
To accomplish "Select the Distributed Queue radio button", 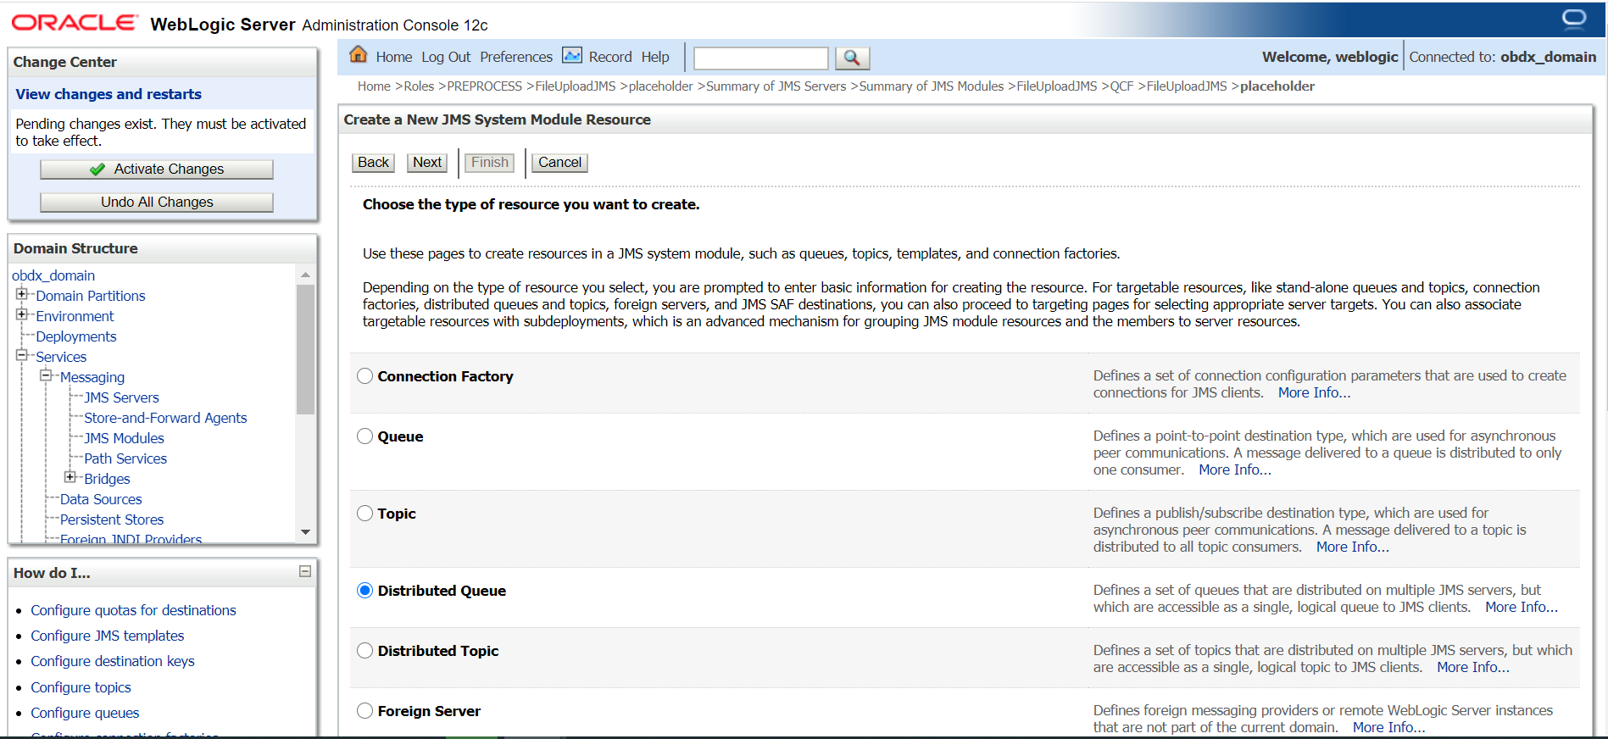I will pyautogui.click(x=365, y=591).
